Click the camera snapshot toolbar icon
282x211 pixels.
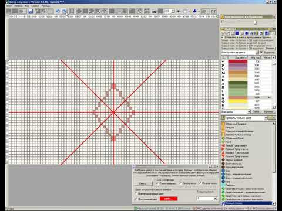(155, 12)
